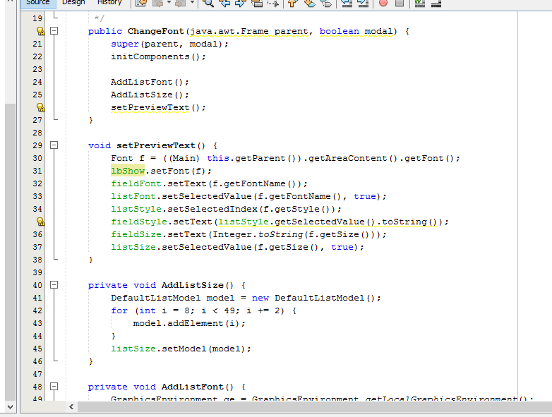This screenshot has height=417, width=552.
Task: Click getAreaContent() call on line 30
Action: click(353, 158)
